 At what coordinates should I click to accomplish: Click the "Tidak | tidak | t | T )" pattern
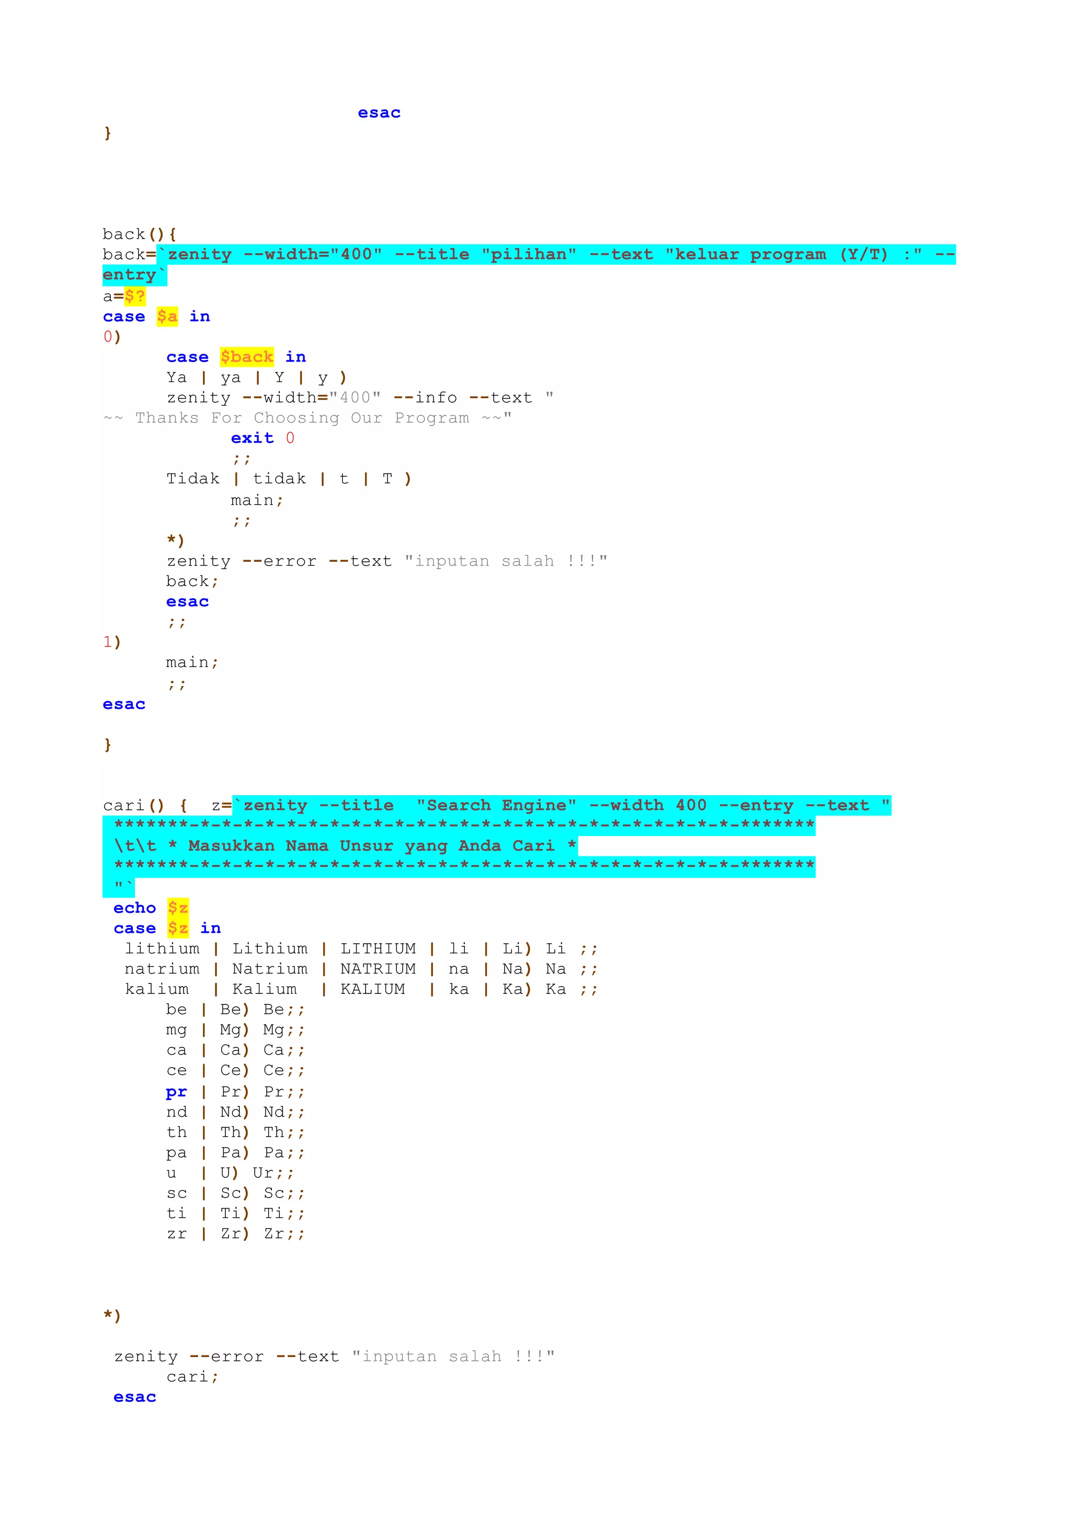[289, 479]
